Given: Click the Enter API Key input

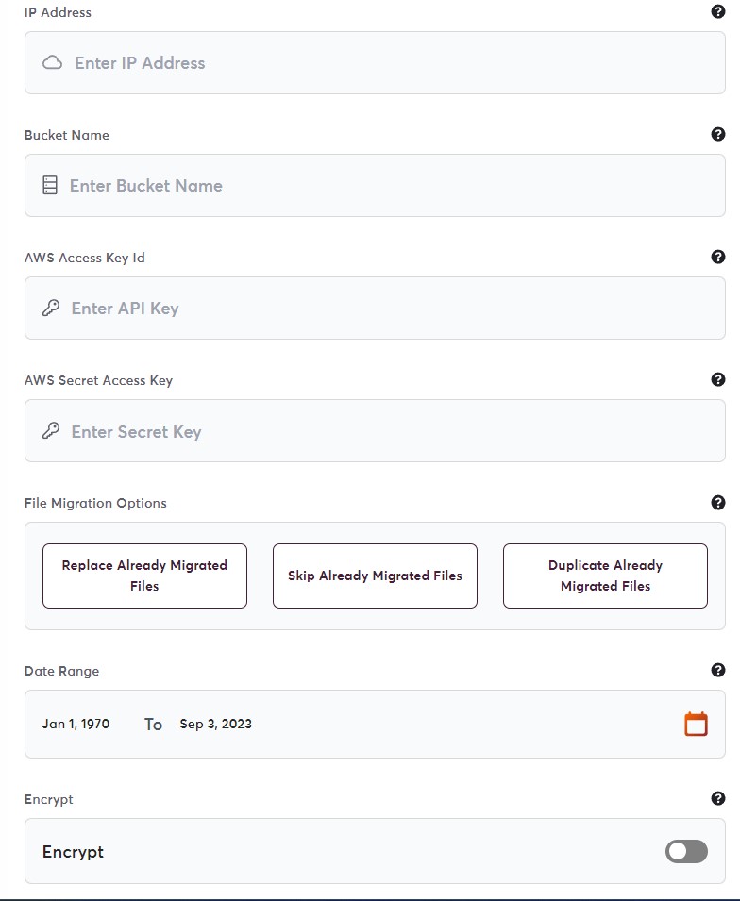Looking at the screenshot, I should 378,309.
